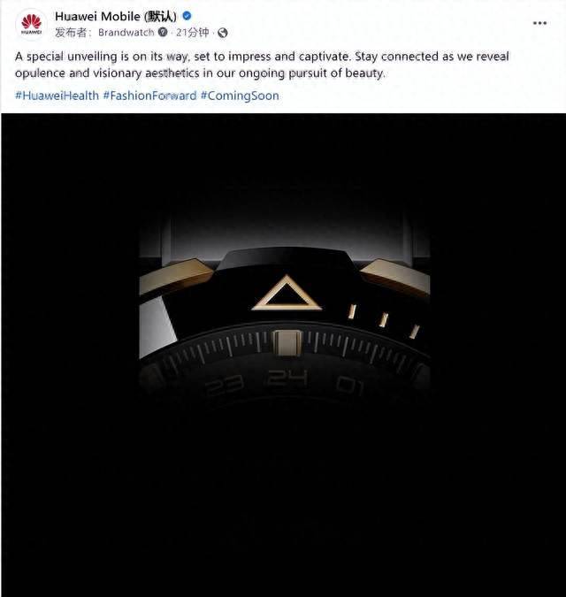This screenshot has width=566, height=597.
Task: Click the post caption text paragraph
Action: tap(262, 65)
